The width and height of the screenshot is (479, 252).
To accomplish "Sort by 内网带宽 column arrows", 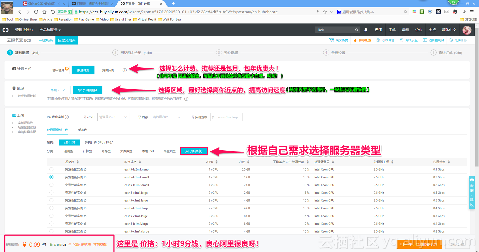I will 449,162.
